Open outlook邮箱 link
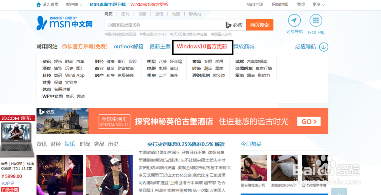Screen dimensions: 381x195 [128, 47]
